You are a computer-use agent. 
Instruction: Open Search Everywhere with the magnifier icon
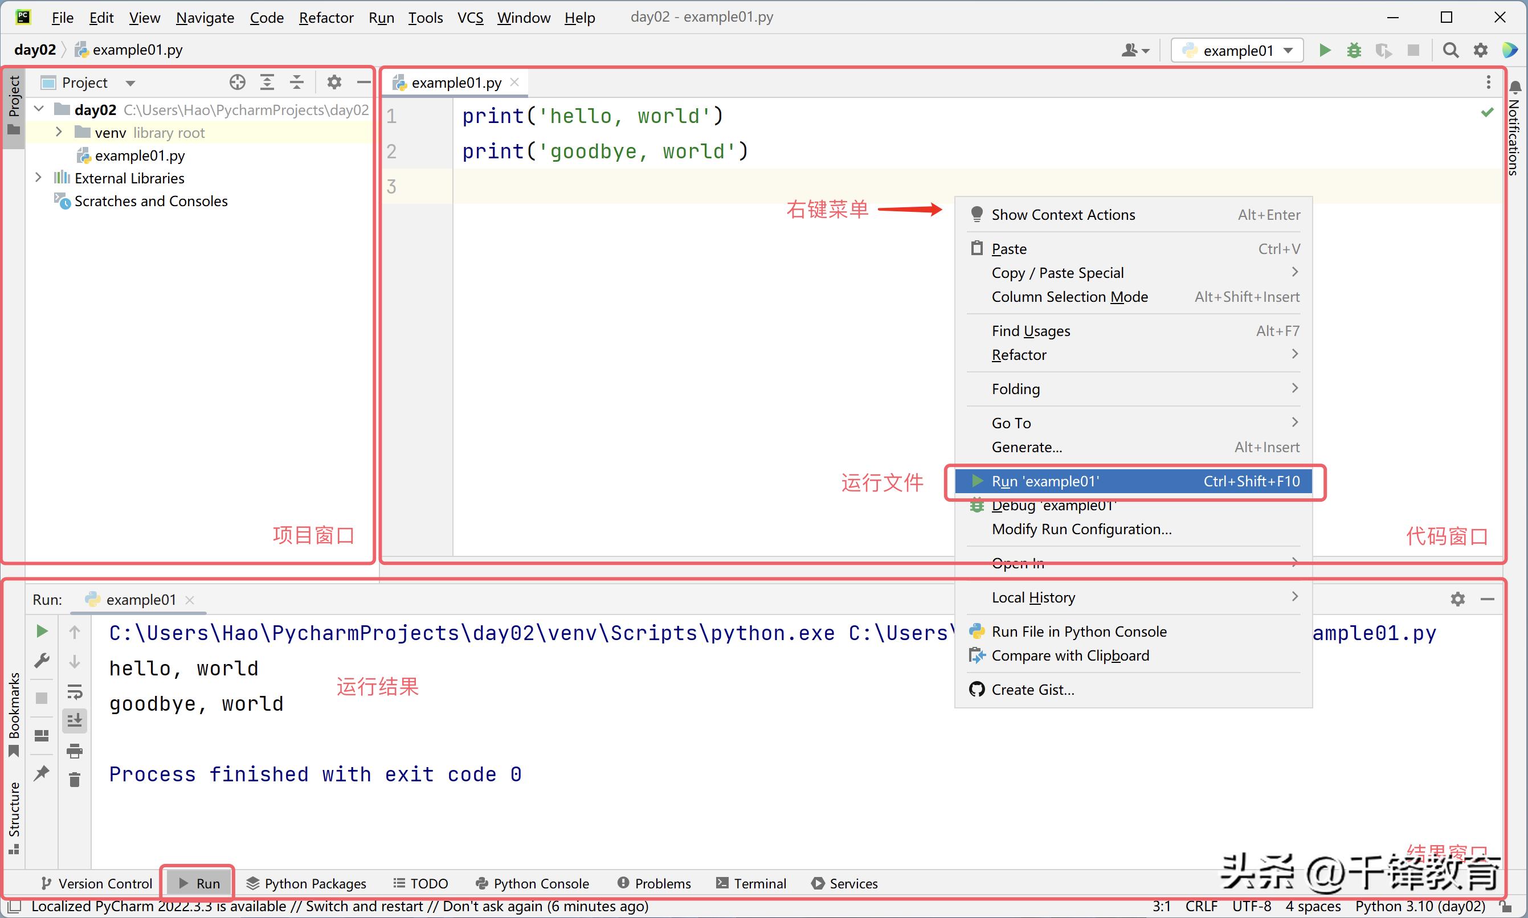1450,51
